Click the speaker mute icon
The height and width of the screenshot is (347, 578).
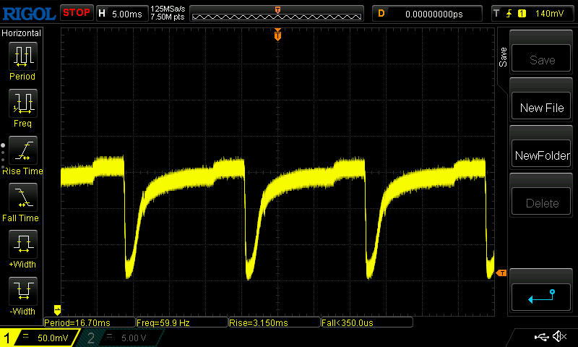point(558,337)
